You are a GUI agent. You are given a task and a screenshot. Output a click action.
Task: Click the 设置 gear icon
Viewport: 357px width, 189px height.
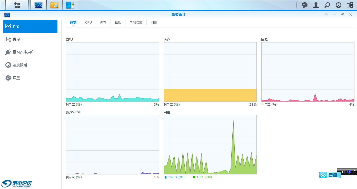click(x=8, y=78)
